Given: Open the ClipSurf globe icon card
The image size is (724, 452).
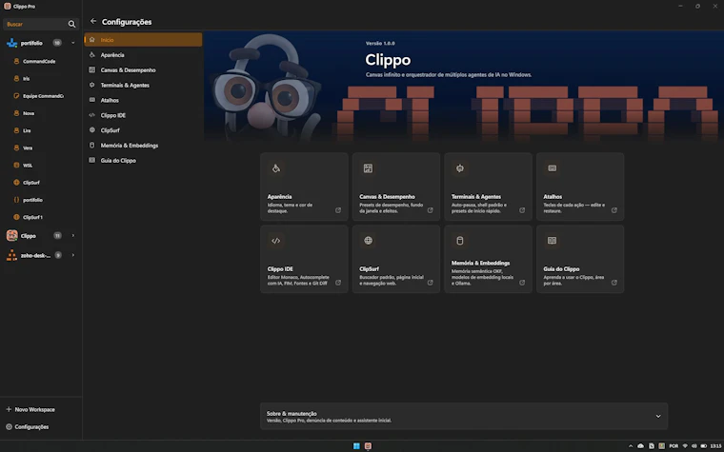Looking at the screenshot, I should coord(368,241).
